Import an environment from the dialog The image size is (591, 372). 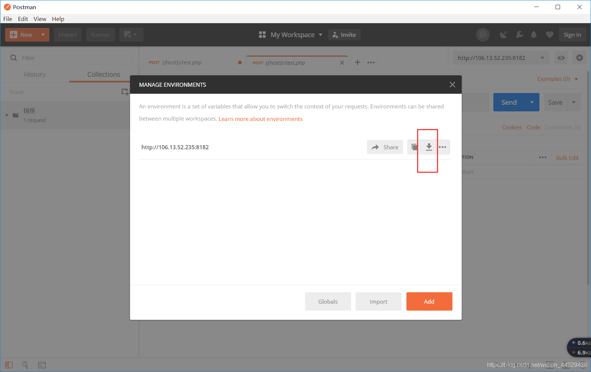[378, 301]
